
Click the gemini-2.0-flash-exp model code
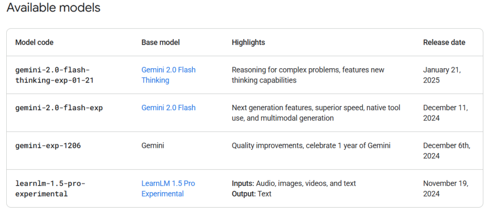(59, 108)
